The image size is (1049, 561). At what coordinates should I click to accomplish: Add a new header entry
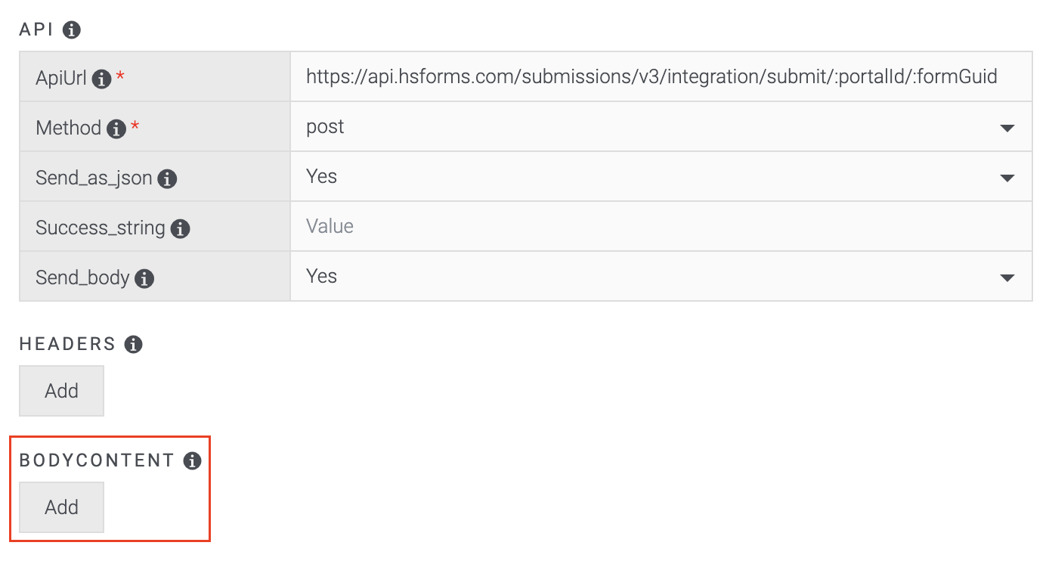[x=61, y=391]
